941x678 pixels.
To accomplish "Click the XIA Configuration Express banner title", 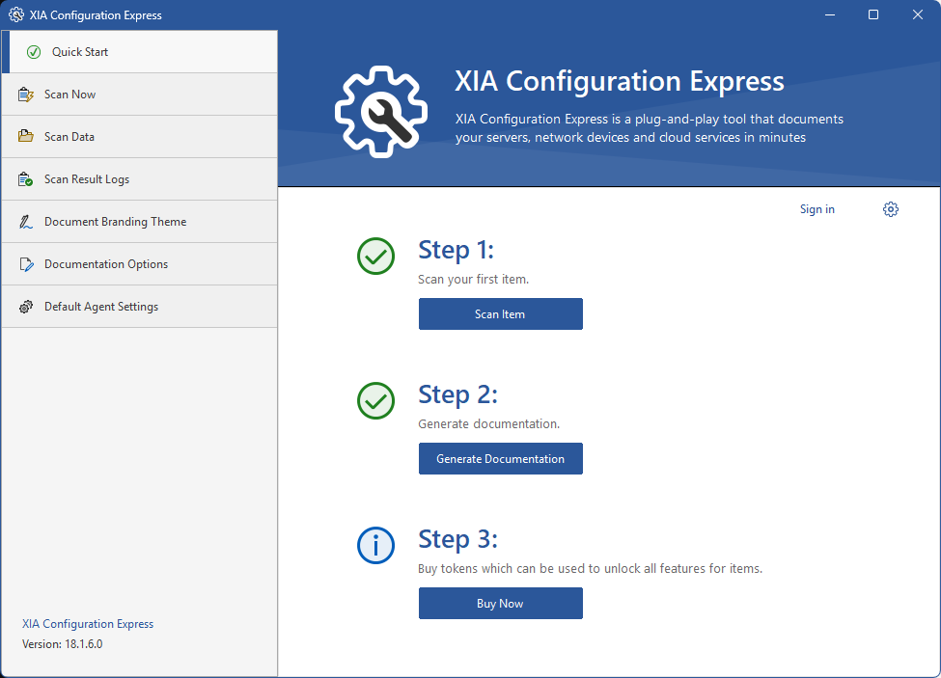I will pos(620,81).
